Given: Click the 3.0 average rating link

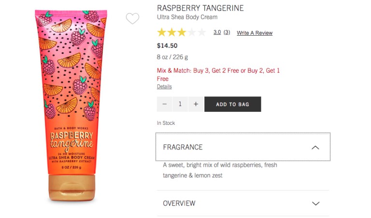Looking at the screenshot, I should coord(217,32).
